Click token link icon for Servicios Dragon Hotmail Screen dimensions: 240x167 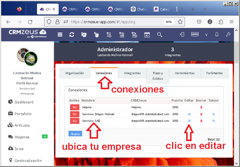(x=214, y=114)
